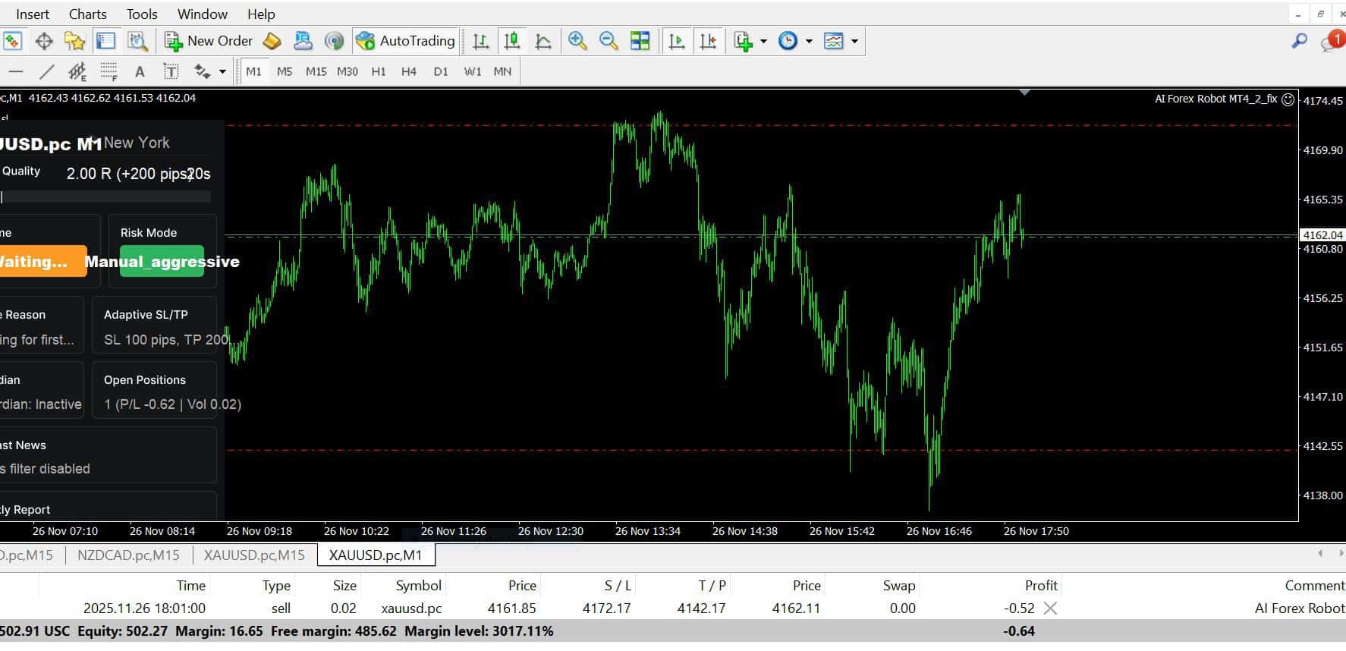Image resolution: width=1346 pixels, height=651 pixels.
Task: Switch chart to line chart type
Action: click(543, 41)
